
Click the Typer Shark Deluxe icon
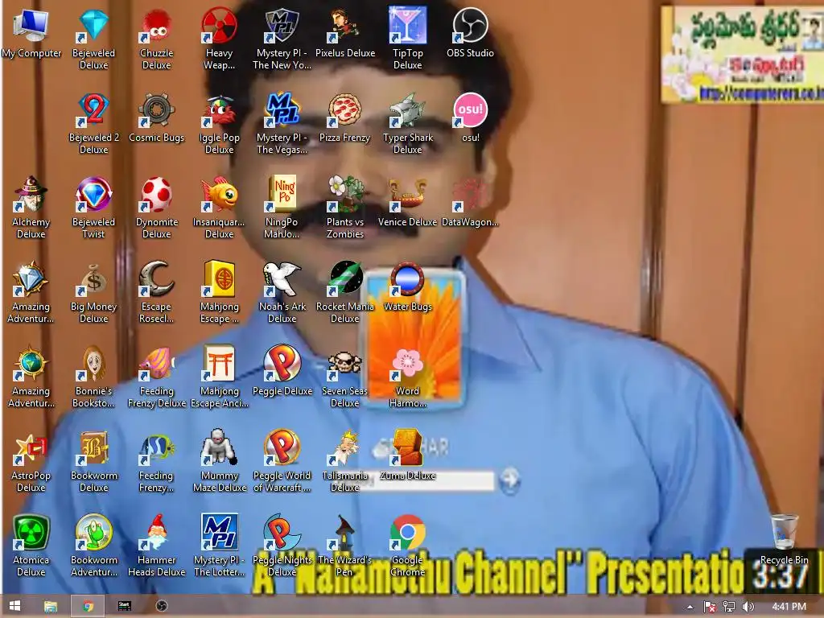pos(407,109)
